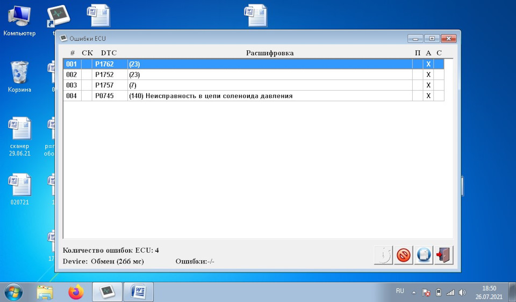516x302 pixels.
Task: Click the battery power tray icon
Action: 439,292
